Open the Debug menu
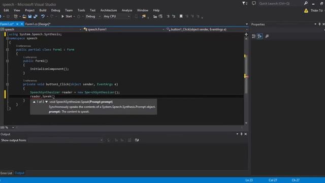 coord(55,10)
